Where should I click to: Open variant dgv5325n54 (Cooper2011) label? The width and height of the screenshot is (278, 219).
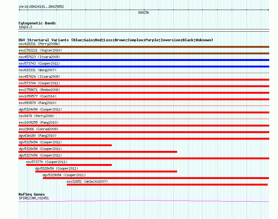(40, 142)
